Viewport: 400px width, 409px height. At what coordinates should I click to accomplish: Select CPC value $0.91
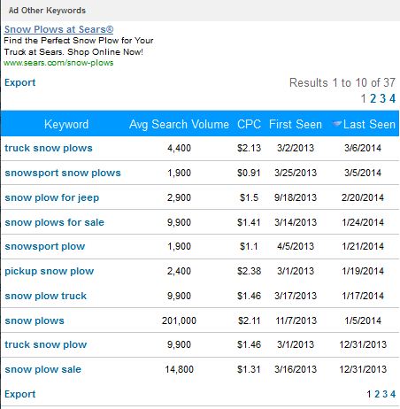click(x=249, y=173)
